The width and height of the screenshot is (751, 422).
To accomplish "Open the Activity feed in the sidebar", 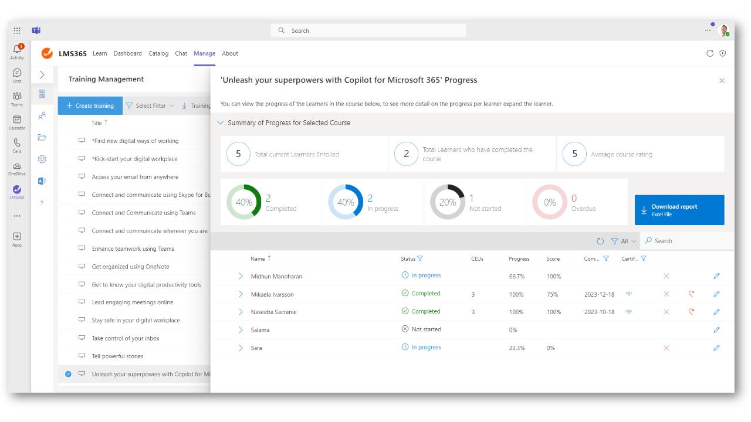I will (17, 52).
